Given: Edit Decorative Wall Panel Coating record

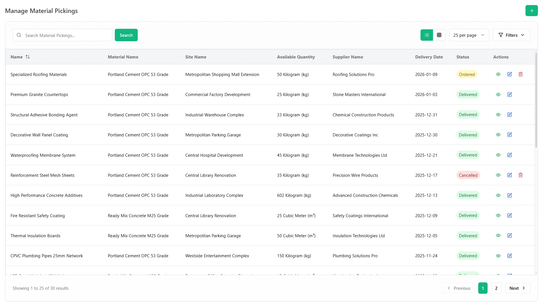Looking at the screenshot, I should tap(509, 135).
